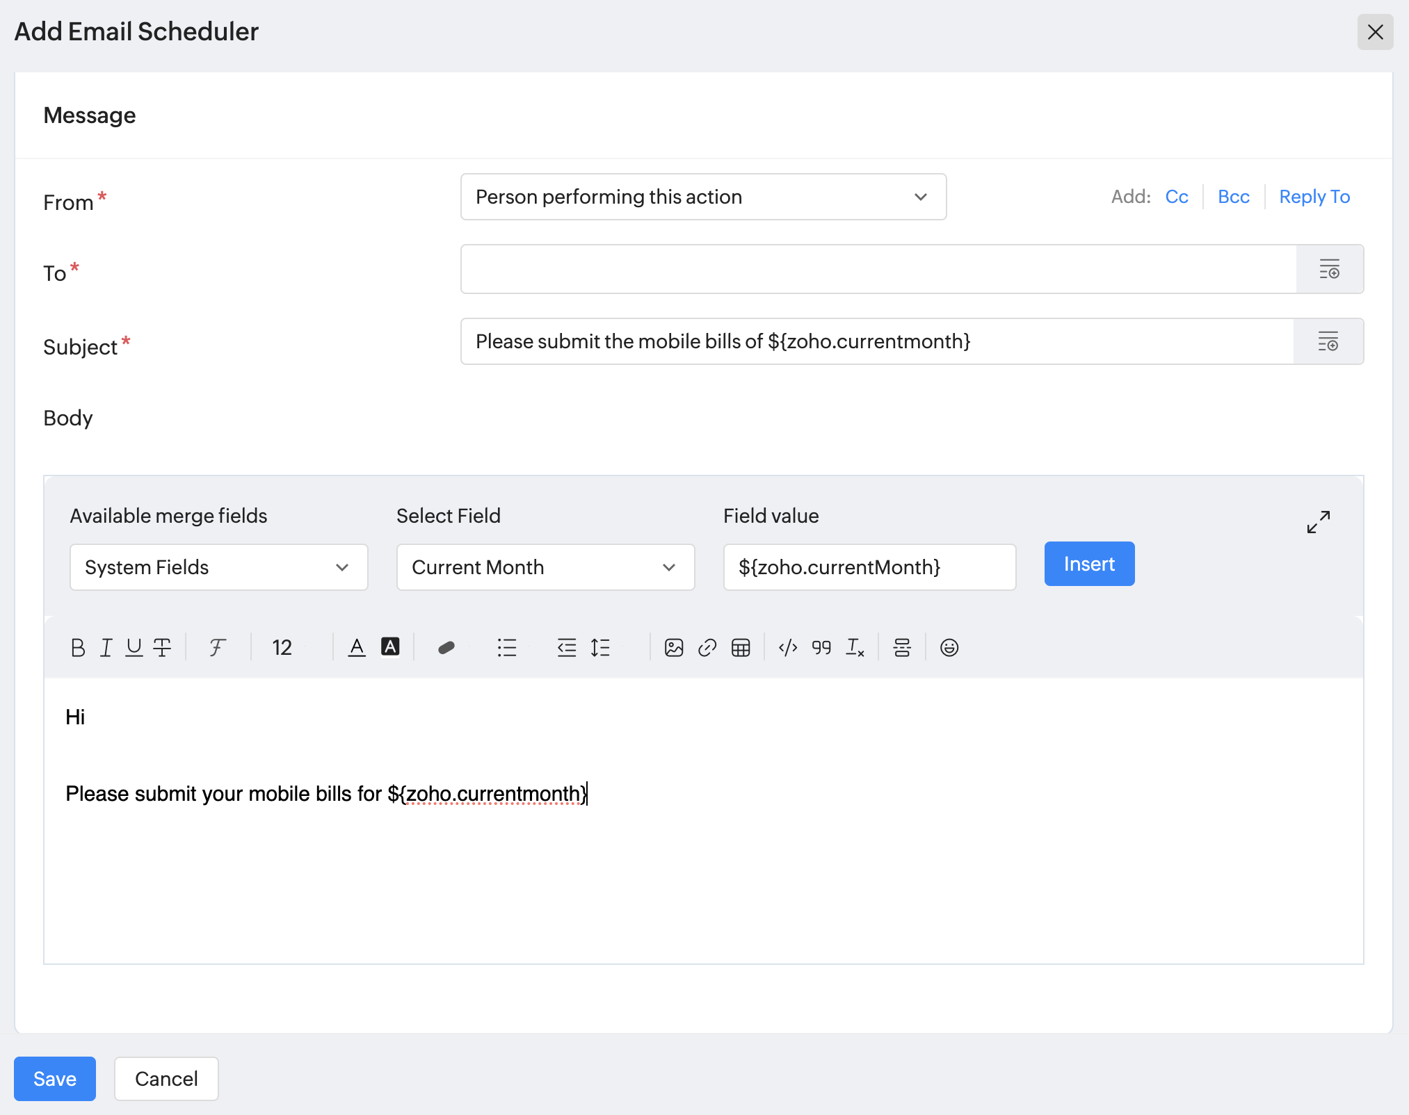Insert a block quote

click(x=821, y=648)
